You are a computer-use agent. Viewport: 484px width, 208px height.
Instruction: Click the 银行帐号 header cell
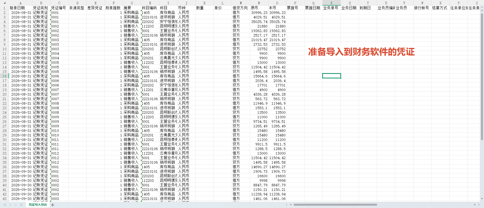tap(422, 8)
